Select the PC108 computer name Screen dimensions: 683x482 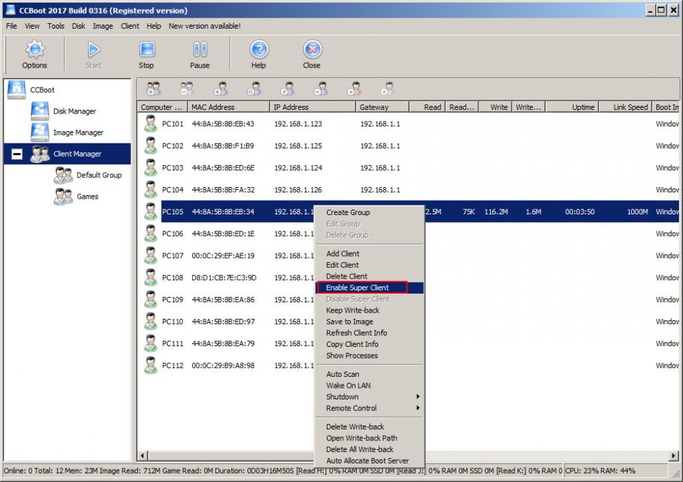172,278
